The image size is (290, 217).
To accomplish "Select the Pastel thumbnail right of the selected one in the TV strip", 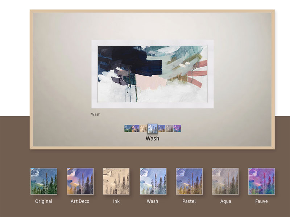I will tap(162, 128).
